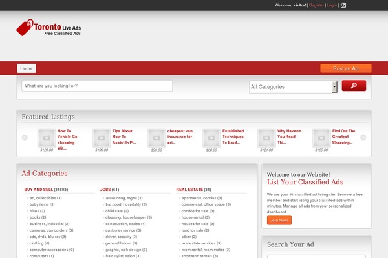Screen dimensions: 388x258
Task: Select 'real estate services' subcategory
Action: pyautogui.click(x=199, y=243)
